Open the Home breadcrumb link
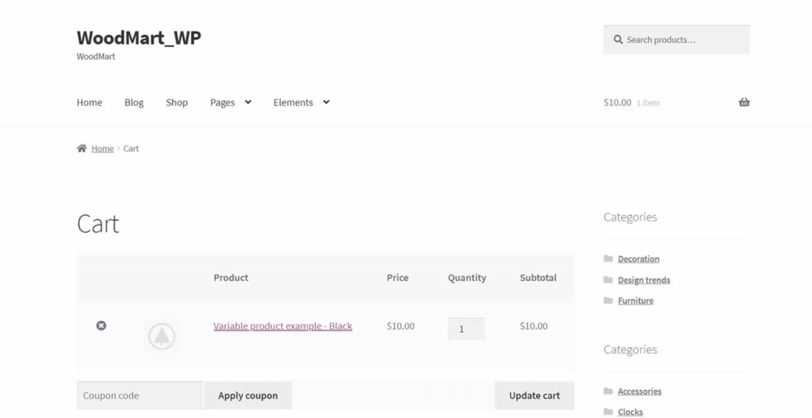The width and height of the screenshot is (812, 418). [x=102, y=149]
